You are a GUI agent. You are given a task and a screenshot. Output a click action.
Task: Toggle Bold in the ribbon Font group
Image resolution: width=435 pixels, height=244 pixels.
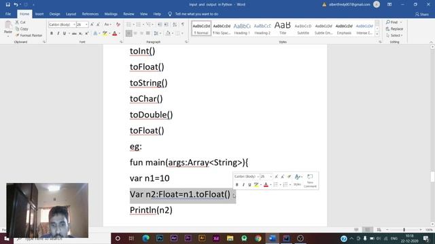pyautogui.click(x=52, y=33)
